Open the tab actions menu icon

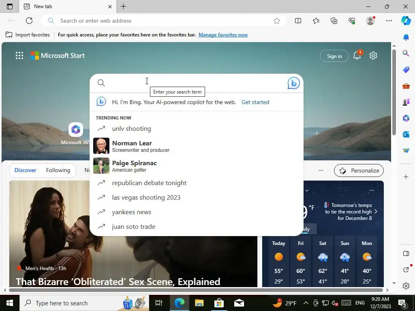pyautogui.click(x=10, y=6)
